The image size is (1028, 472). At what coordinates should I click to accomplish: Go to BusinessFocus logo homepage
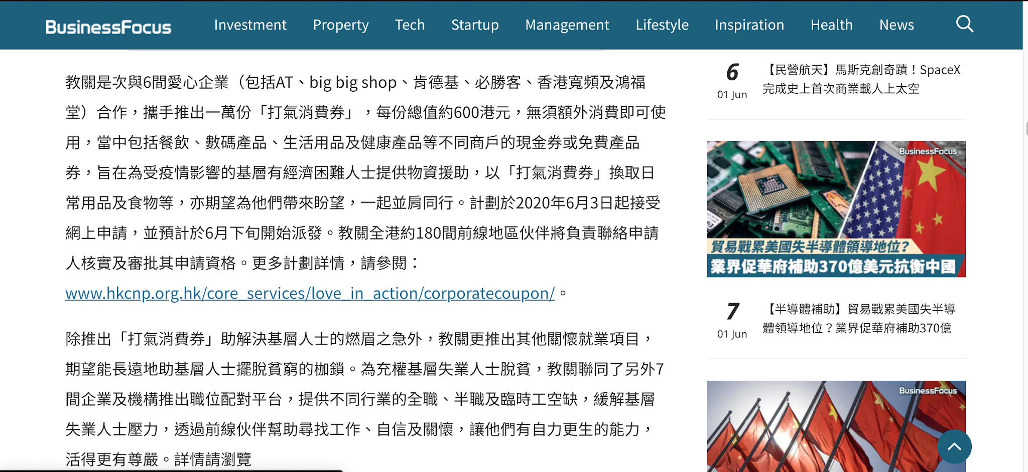click(108, 27)
